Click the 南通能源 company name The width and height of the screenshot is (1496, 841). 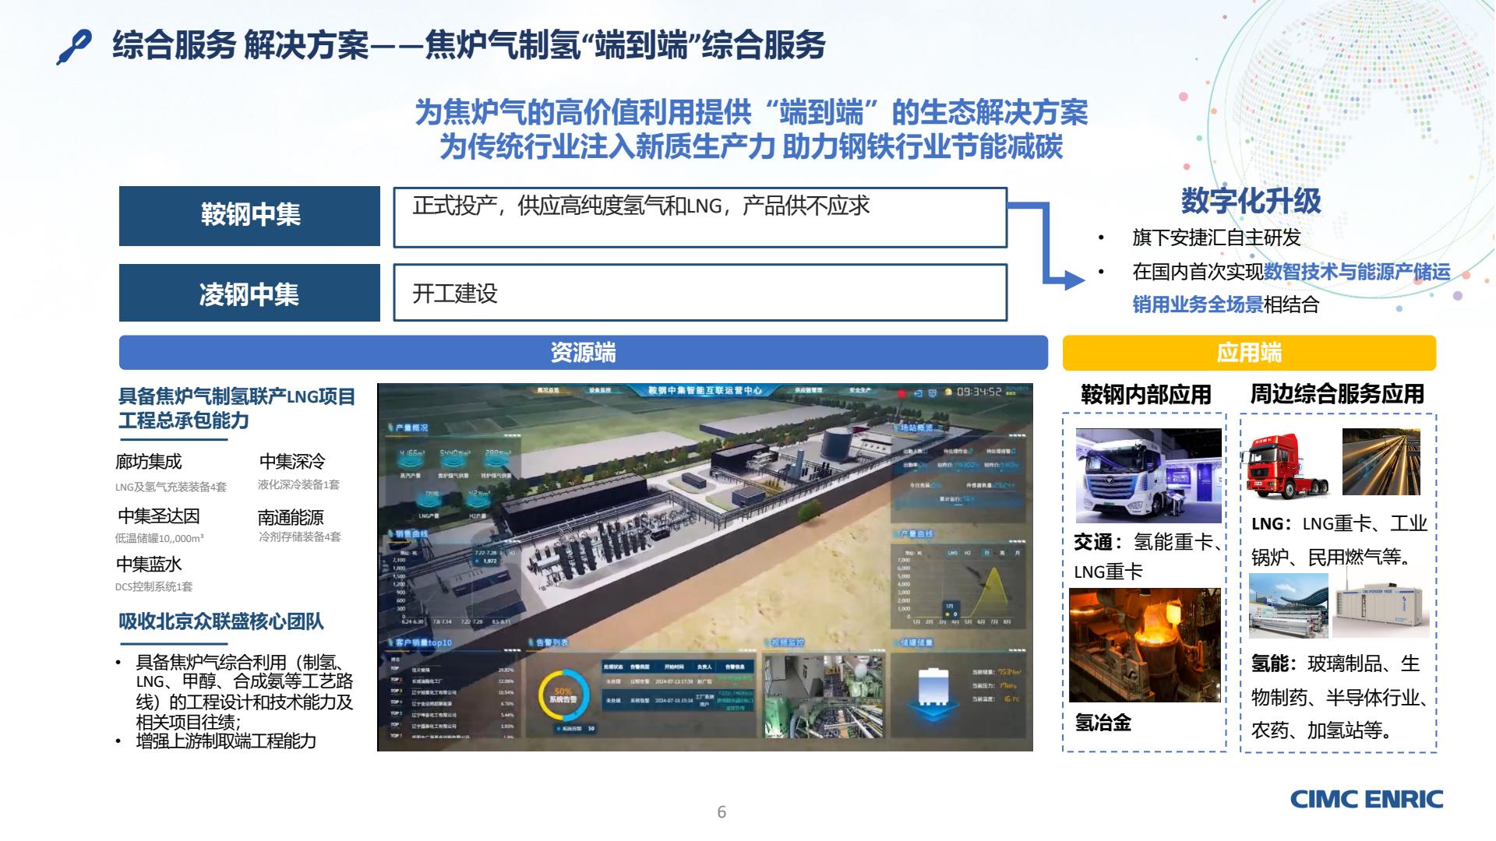[291, 518]
